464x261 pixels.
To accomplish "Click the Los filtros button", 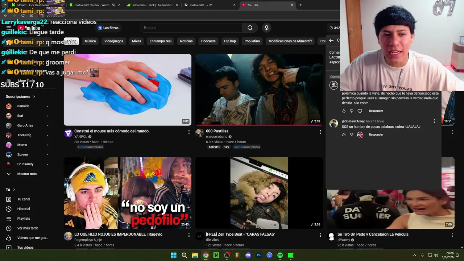I will 108,28.
